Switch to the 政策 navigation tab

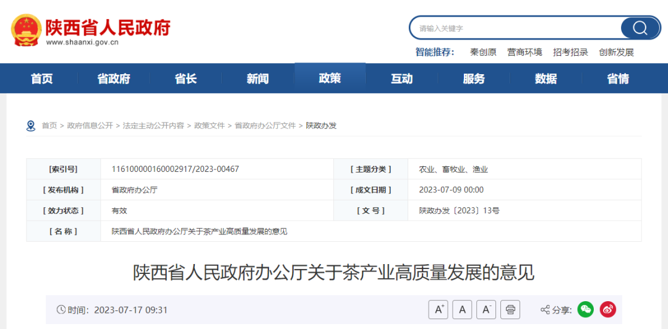330,79
